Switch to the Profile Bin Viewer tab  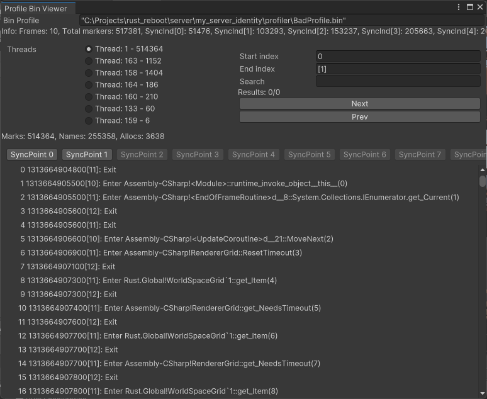(36, 9)
